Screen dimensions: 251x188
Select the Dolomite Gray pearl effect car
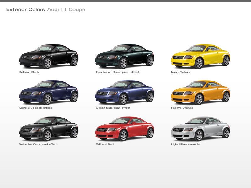coord(49,128)
